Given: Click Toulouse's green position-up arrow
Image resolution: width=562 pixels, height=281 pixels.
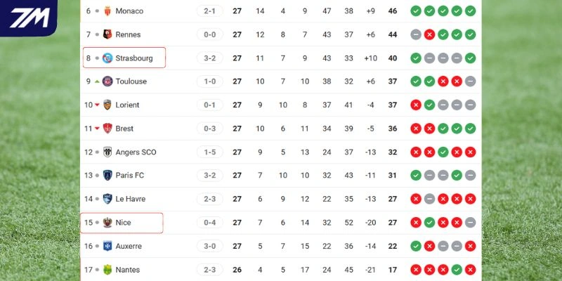Looking at the screenshot, I should pyautogui.click(x=97, y=81).
